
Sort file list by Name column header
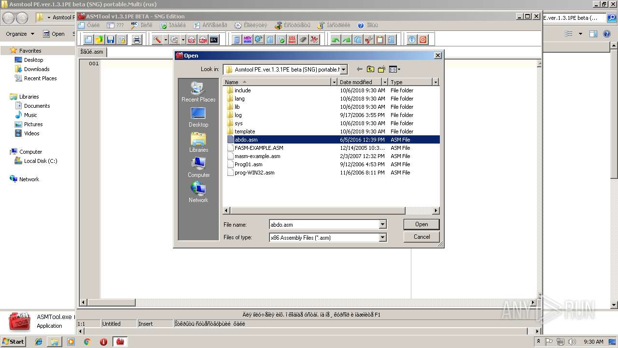pos(276,82)
